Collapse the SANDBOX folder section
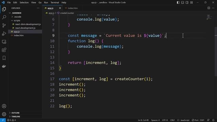The height and width of the screenshot is (122, 217). point(25,13)
